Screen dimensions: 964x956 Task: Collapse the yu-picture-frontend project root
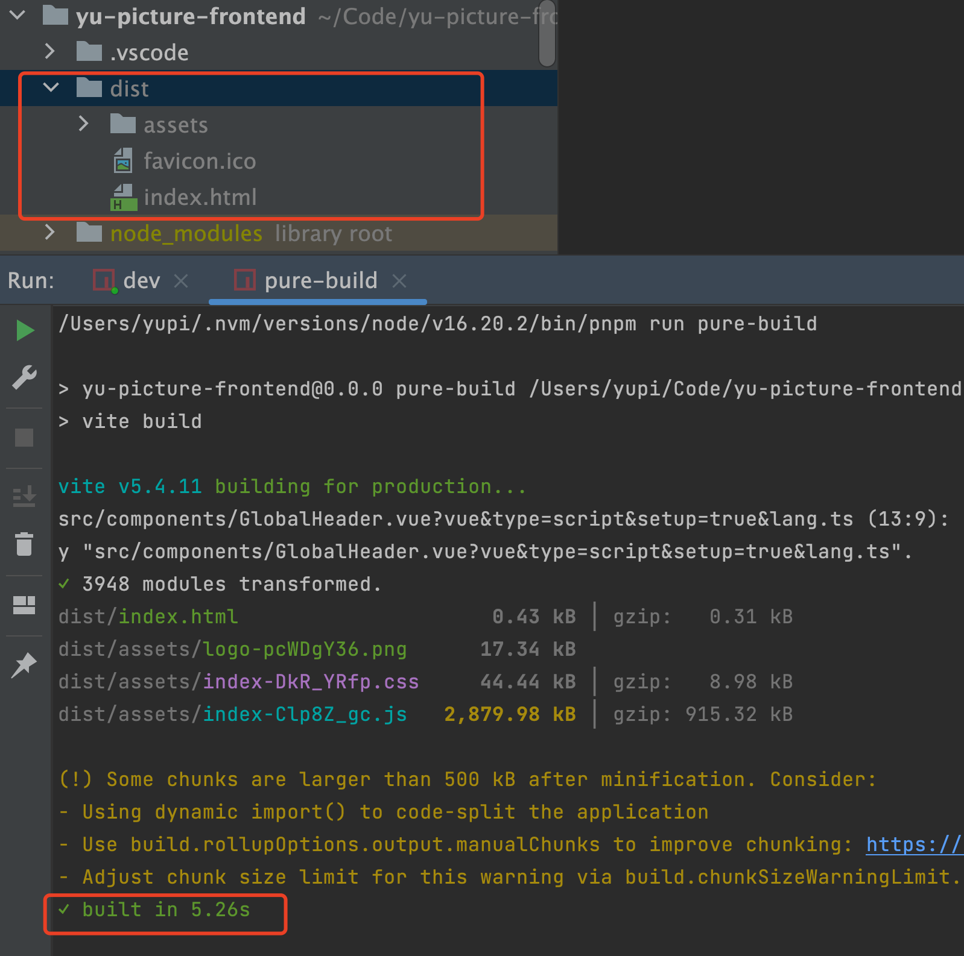17,16
